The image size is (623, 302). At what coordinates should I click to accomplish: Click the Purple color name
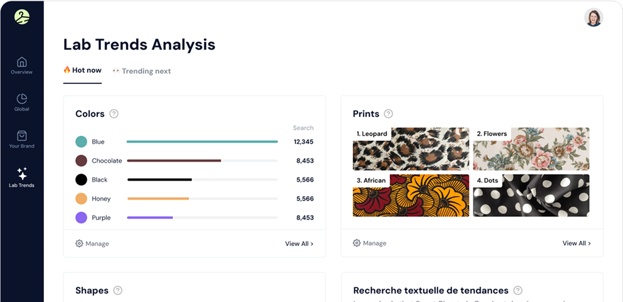point(101,218)
